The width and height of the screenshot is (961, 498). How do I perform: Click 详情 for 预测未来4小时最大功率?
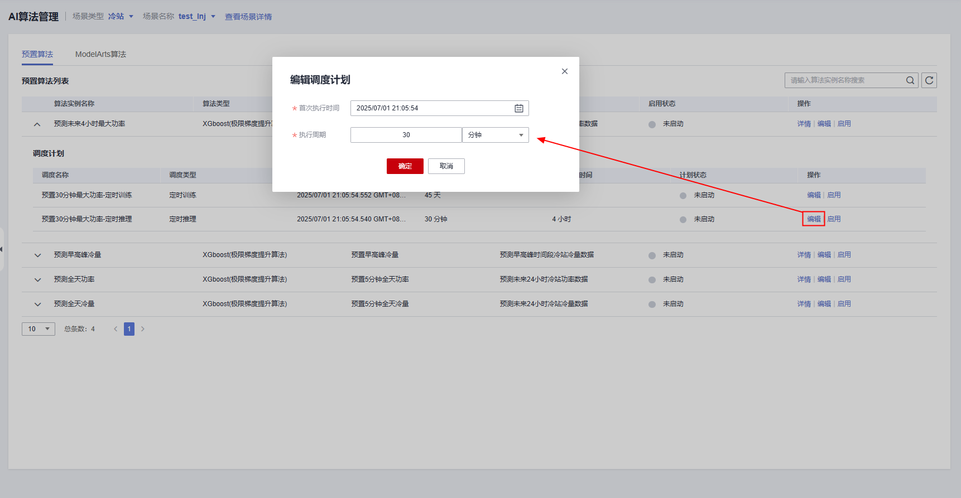click(x=804, y=124)
